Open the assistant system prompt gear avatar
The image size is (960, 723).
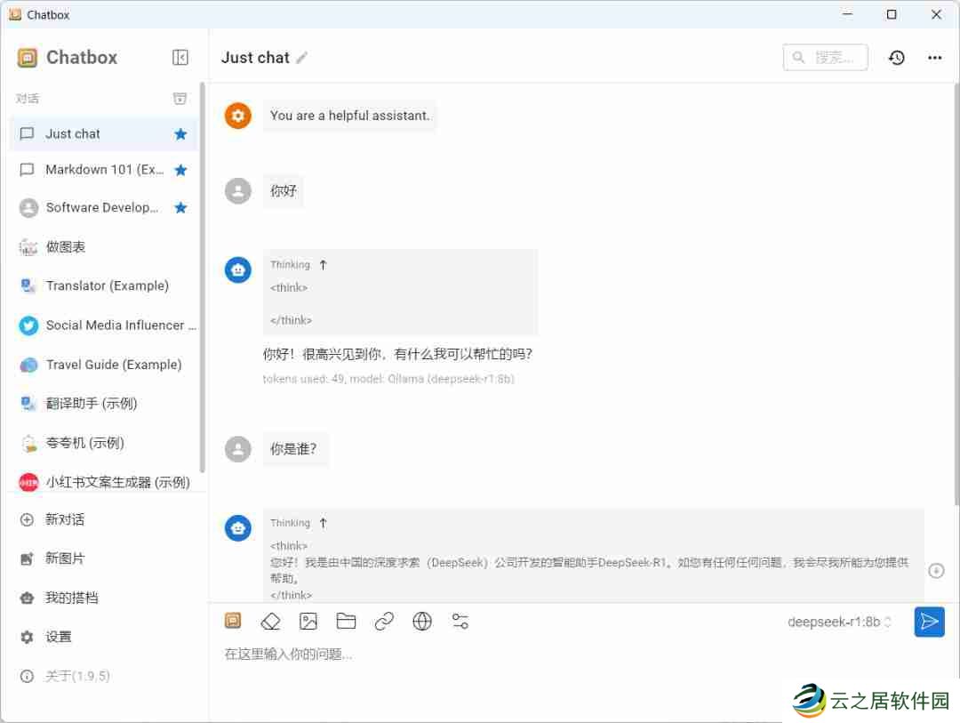[x=237, y=116]
